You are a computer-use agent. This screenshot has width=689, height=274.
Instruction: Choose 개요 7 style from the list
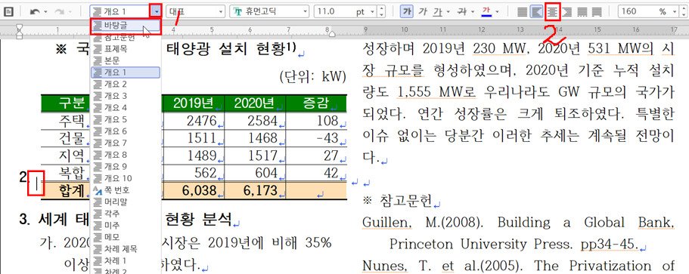(126, 143)
